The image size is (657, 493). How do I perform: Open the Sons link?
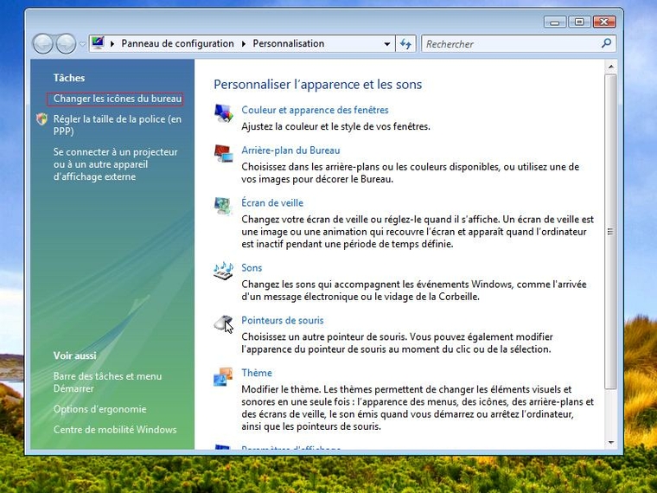tap(252, 268)
